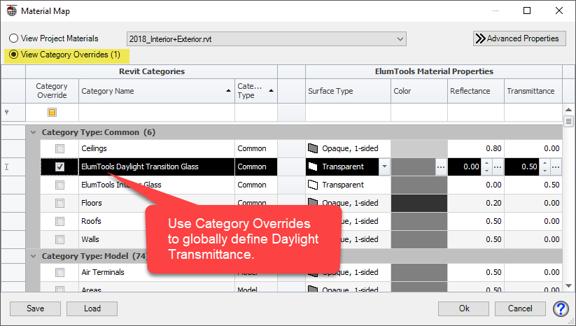Click the Transmittance column header

coord(533,91)
